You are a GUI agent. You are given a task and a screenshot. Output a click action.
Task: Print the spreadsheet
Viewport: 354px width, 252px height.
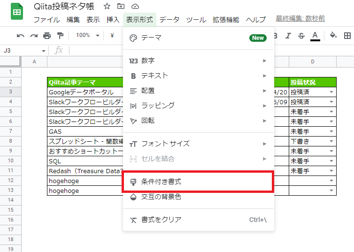47,36
